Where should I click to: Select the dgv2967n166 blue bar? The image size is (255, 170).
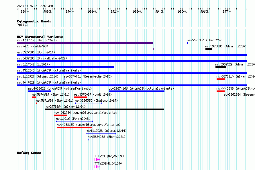coord(137,91)
